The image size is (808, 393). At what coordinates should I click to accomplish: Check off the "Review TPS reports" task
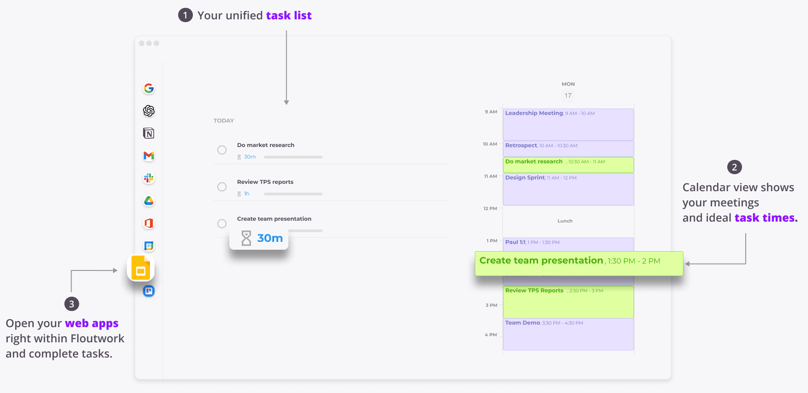pos(222,187)
